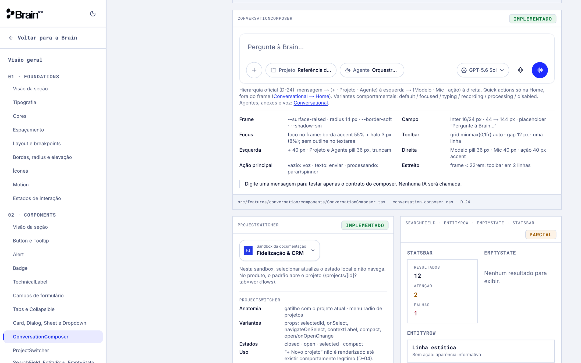This screenshot has width=581, height=363.
Task: Open the Conversational link after voz
Action: point(311,103)
